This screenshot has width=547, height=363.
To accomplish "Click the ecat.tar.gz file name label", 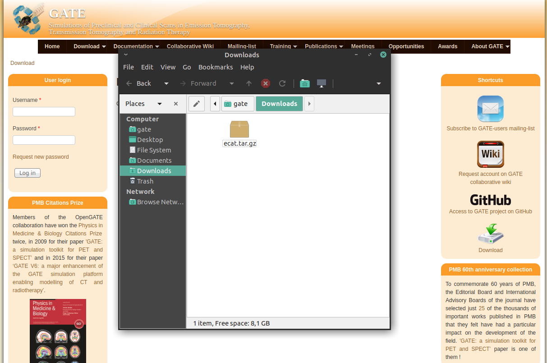I will tap(239, 144).
